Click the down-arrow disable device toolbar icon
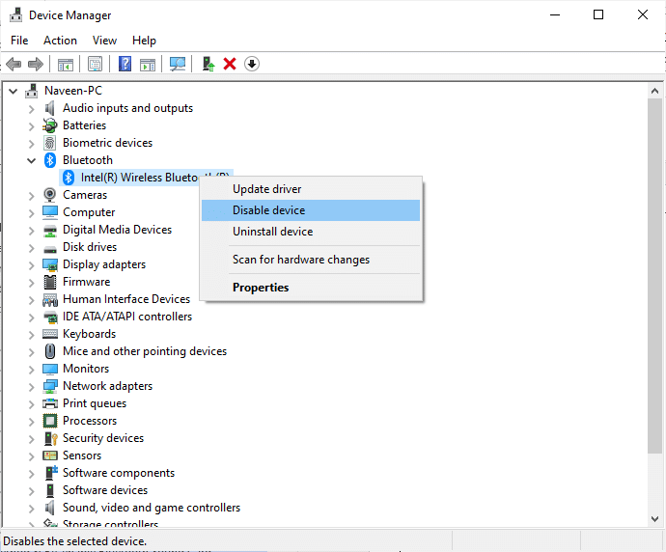The width and height of the screenshot is (666, 552). (x=252, y=64)
